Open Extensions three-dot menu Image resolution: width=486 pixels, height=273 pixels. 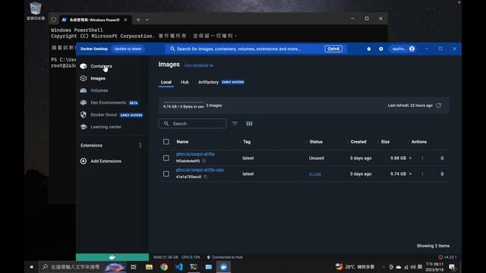140,145
